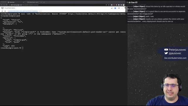Click the keyboard icon in terminal toolbar
Screen dimensions: 188x106
click(x=2, y=11)
